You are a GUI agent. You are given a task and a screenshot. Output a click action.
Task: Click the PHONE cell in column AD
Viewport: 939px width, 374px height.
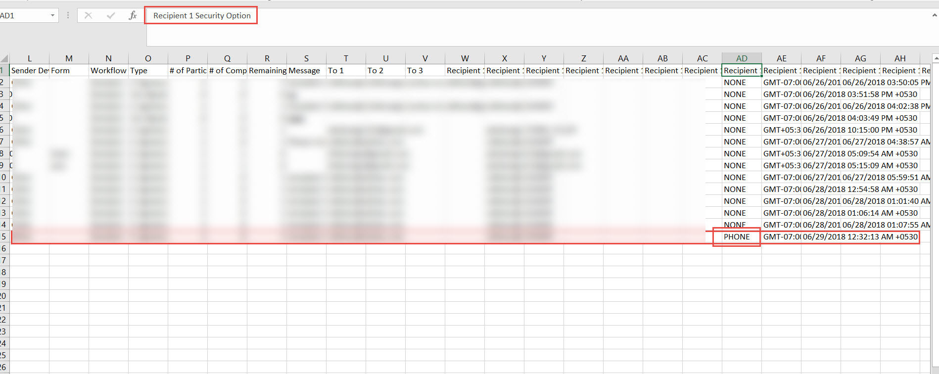742,237
